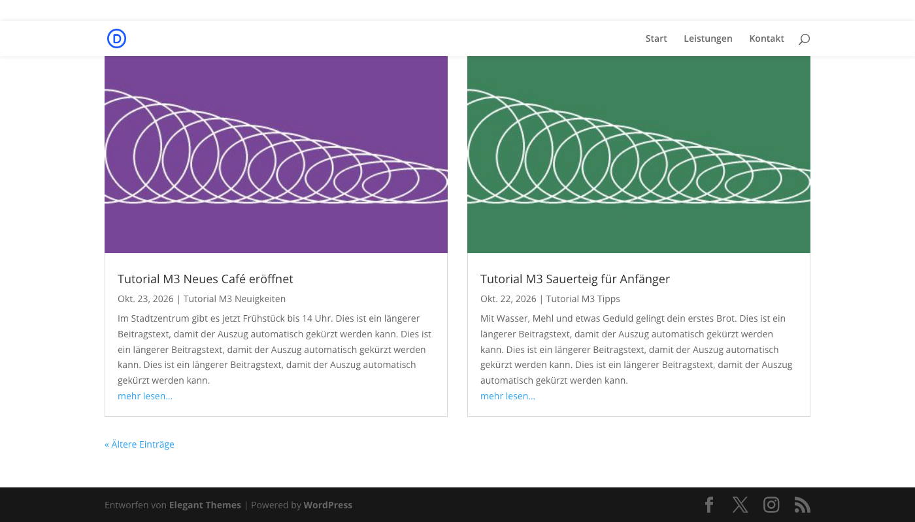Viewport: 915px width, 522px height.
Task: Open the Kontakt menu item
Action: pyautogui.click(x=767, y=38)
